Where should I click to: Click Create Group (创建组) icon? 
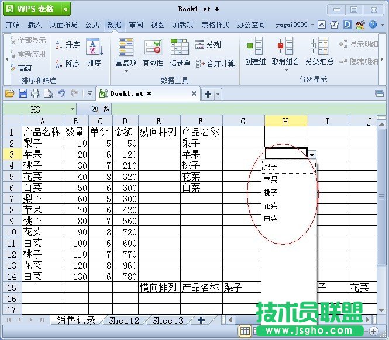255,46
